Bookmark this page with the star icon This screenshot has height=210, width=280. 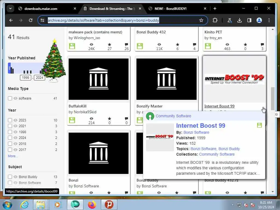tap(201, 20)
